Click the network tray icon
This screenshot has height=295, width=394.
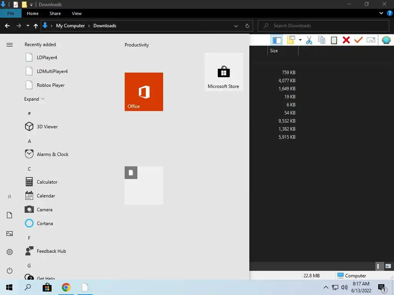[335, 287]
